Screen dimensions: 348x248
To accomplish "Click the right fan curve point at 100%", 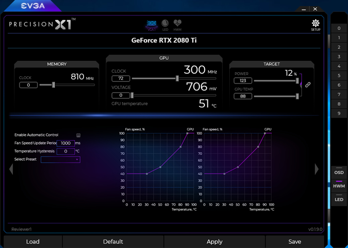I will coord(265,133).
